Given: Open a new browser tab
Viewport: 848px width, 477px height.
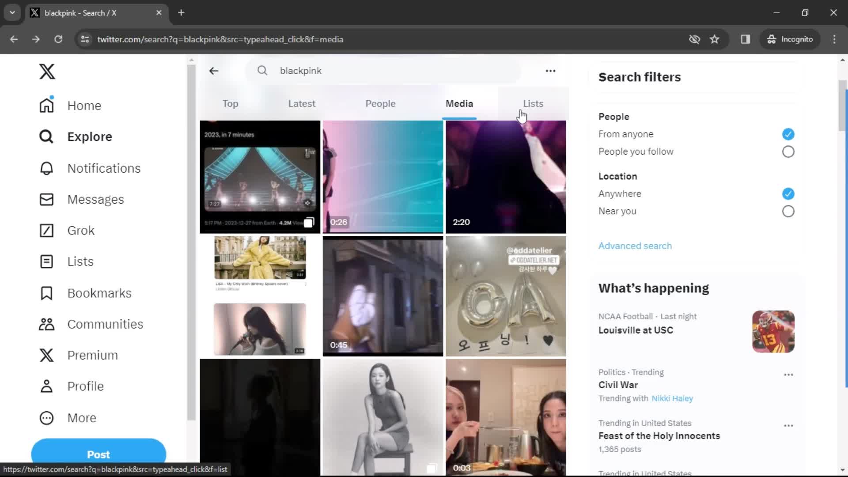Looking at the screenshot, I should [x=181, y=13].
